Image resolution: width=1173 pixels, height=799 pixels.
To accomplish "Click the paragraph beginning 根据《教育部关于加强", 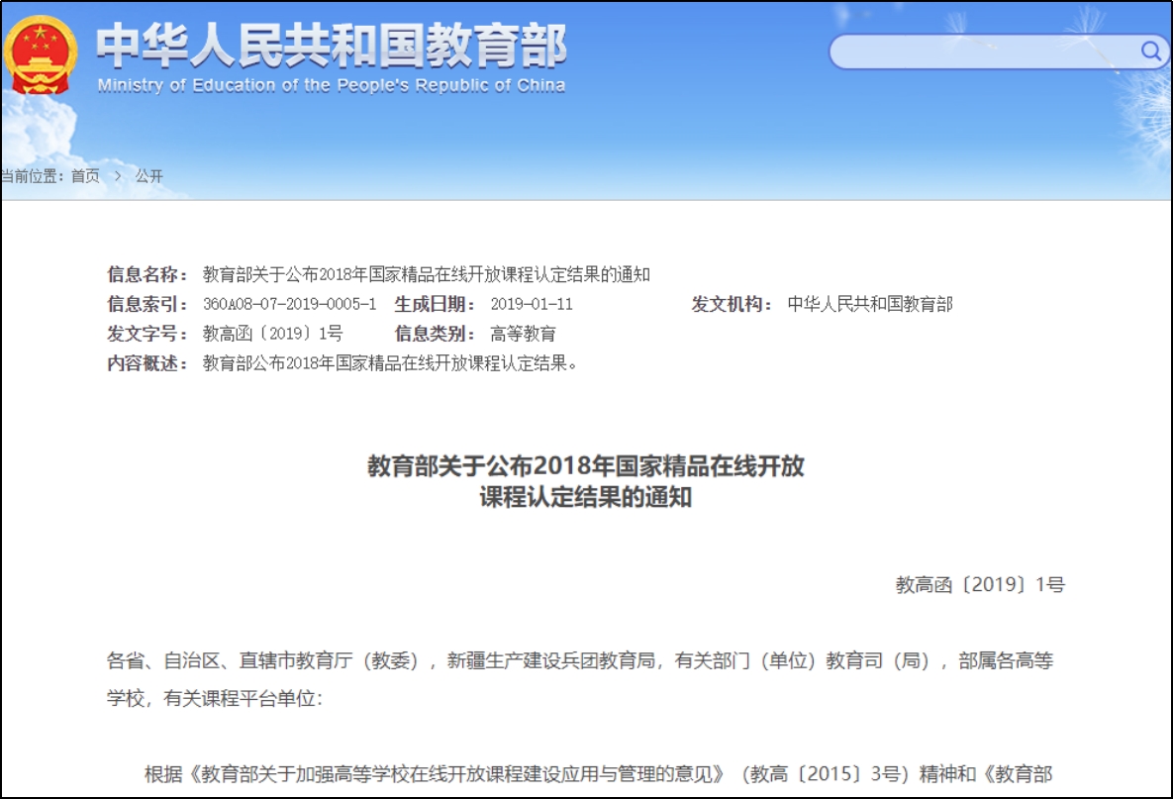I will coord(598,774).
